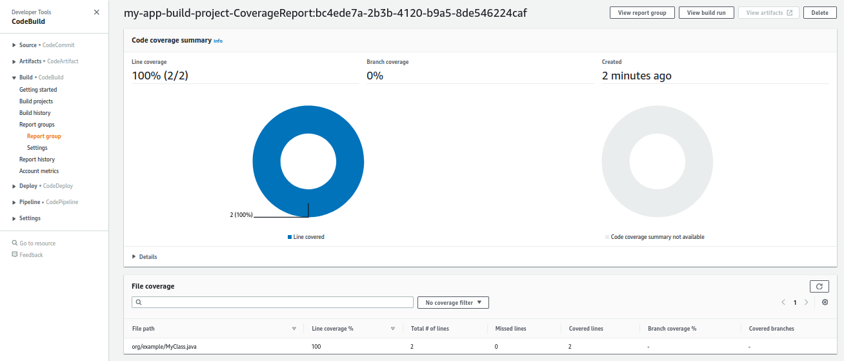
Task: Click the View report group button
Action: [642, 13]
